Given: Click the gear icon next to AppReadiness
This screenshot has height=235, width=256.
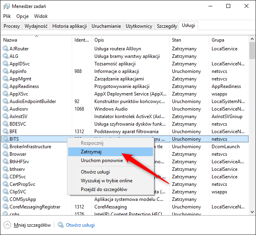Looking at the screenshot, I should 6,86.
